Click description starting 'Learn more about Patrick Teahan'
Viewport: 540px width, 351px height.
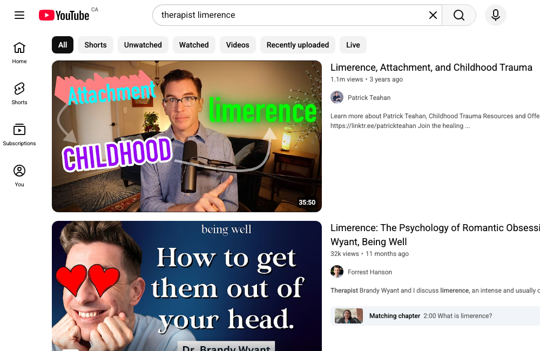(x=435, y=121)
